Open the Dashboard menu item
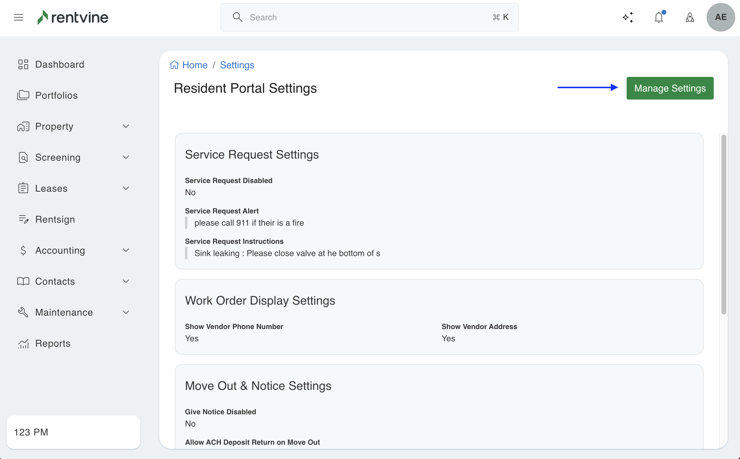The width and height of the screenshot is (740, 459). pyautogui.click(x=60, y=64)
